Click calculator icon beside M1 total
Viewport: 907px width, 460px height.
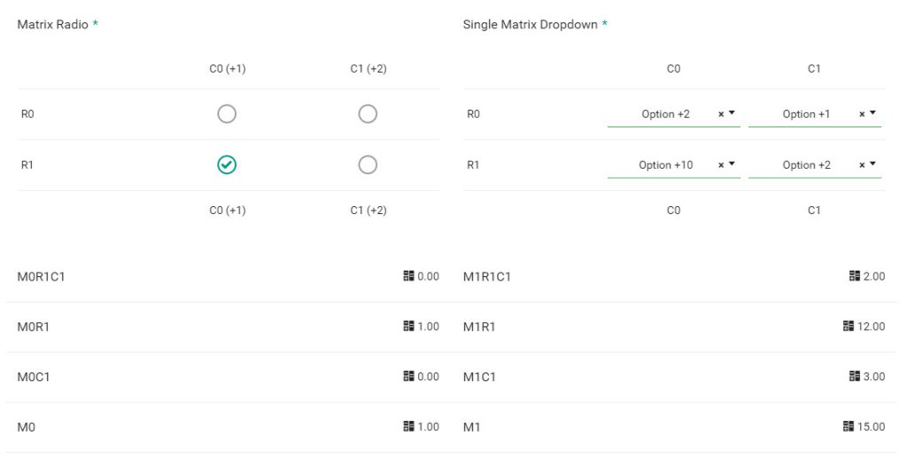click(x=849, y=426)
